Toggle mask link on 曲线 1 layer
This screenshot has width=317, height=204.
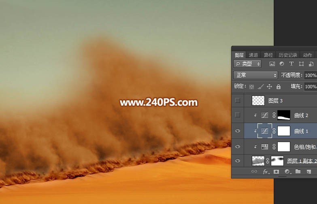coord(274,131)
